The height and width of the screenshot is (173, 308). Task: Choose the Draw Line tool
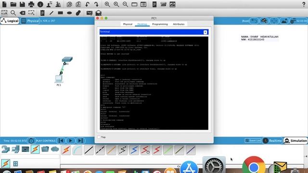pyautogui.click(x=51, y=13)
